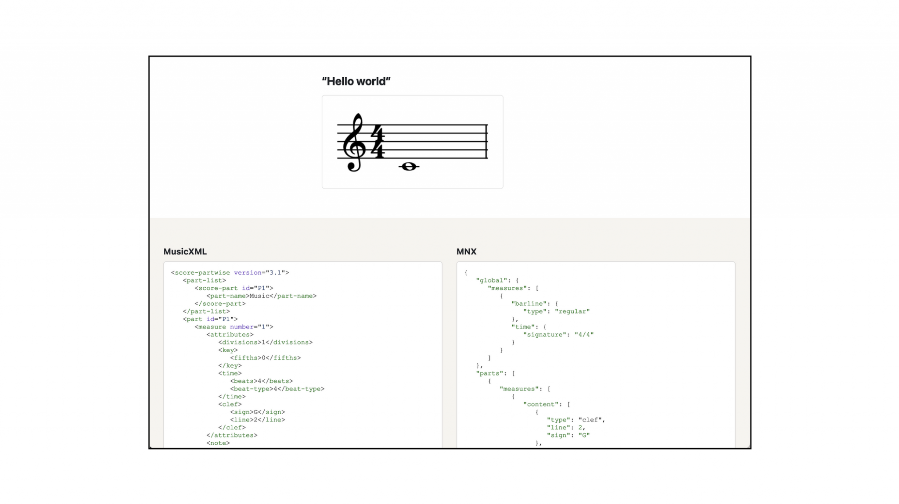The width and height of the screenshot is (899, 504).
Task: Select the MNX section heading
Action: tap(467, 252)
